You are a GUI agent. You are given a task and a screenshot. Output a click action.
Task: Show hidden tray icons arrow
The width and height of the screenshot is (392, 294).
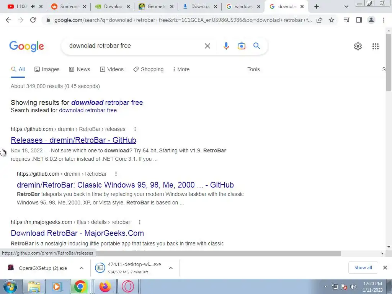[x=325, y=287]
